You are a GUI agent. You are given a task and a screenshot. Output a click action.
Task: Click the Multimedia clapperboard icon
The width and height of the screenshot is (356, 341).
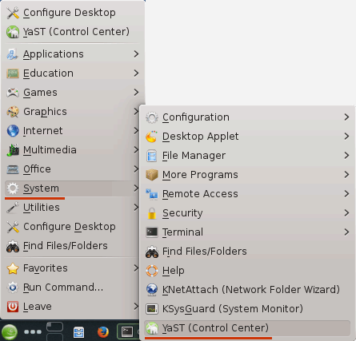click(x=13, y=150)
